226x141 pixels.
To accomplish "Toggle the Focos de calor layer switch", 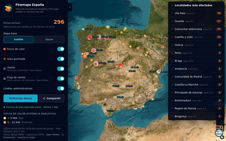I will click(x=61, y=49).
